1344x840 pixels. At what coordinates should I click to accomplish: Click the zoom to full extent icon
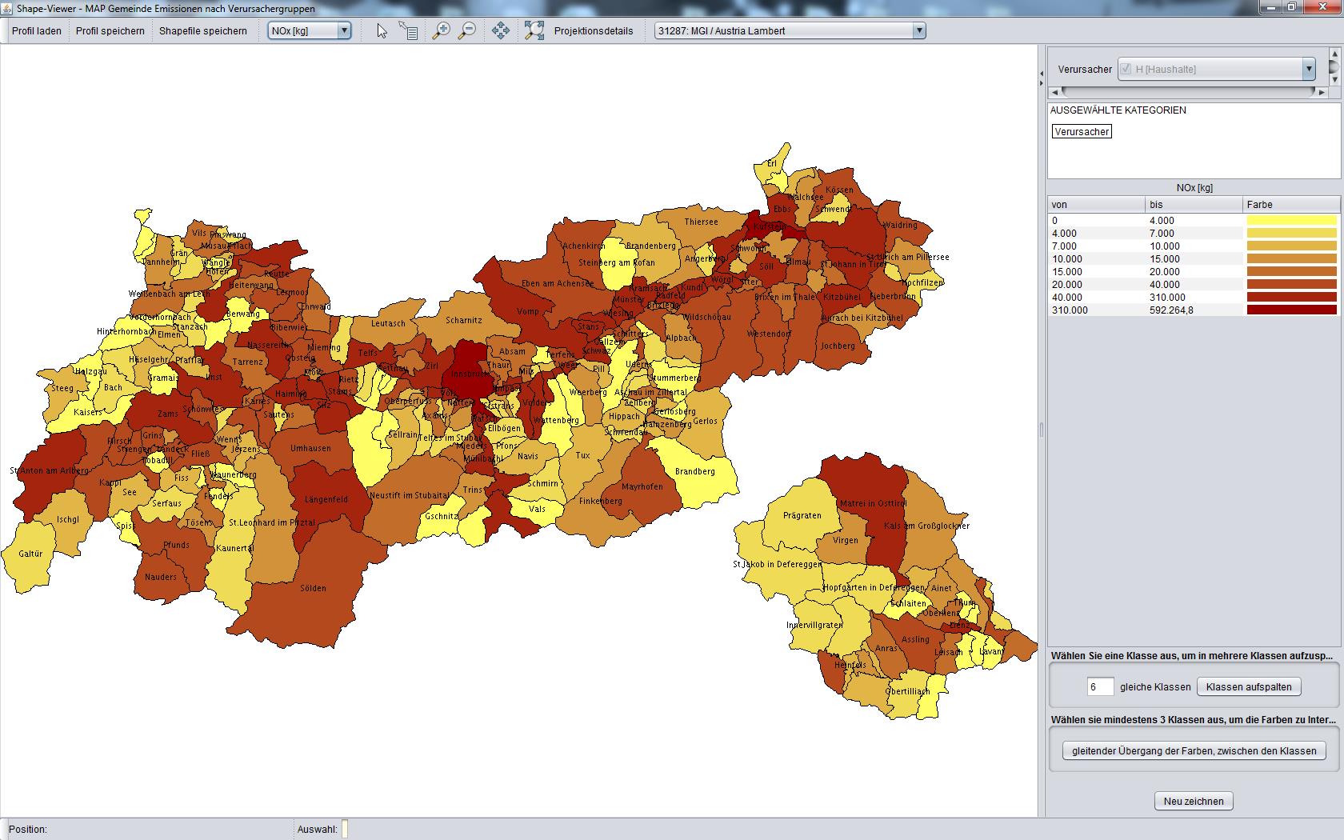click(x=534, y=31)
